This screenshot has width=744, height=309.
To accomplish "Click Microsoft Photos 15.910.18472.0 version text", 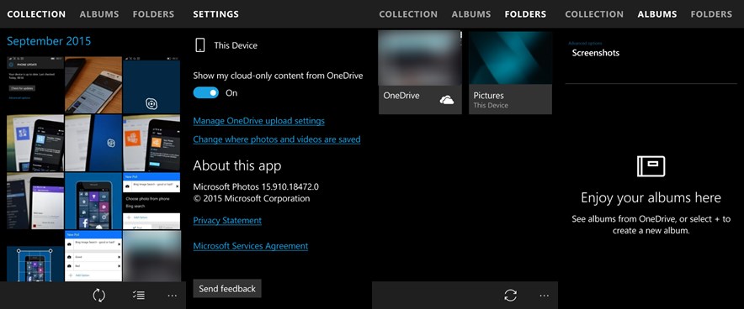I will 256,186.
